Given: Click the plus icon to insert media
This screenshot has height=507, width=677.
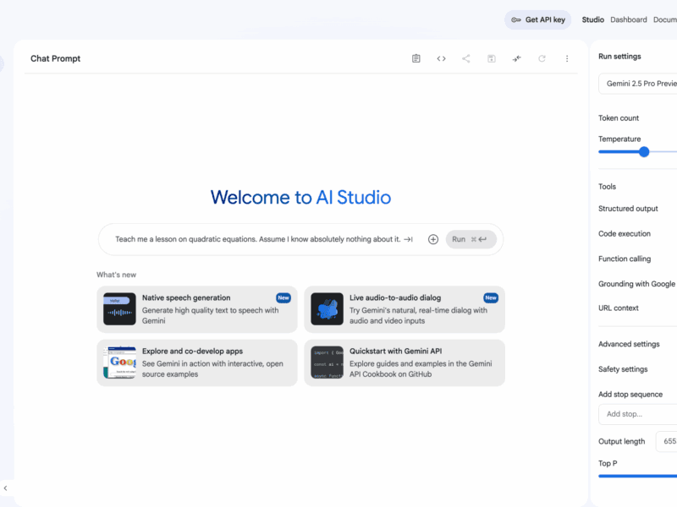Looking at the screenshot, I should 433,239.
